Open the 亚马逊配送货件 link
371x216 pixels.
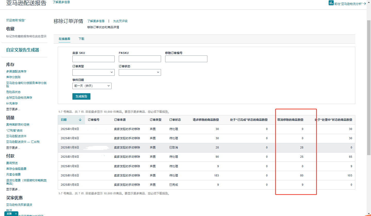pos(16,136)
